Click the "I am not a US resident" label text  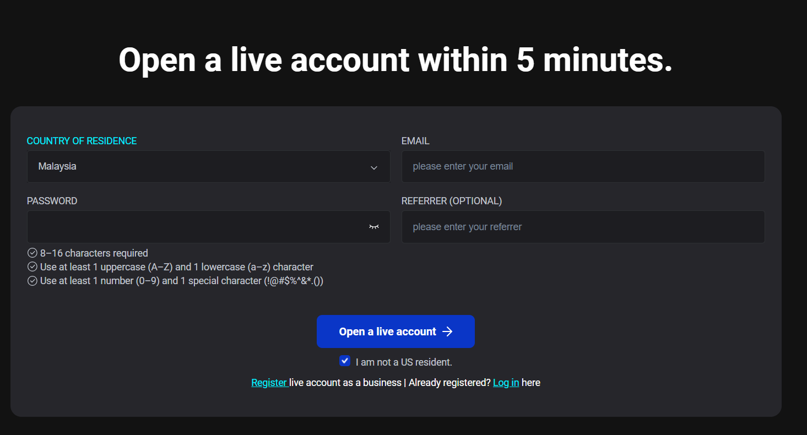pos(404,362)
